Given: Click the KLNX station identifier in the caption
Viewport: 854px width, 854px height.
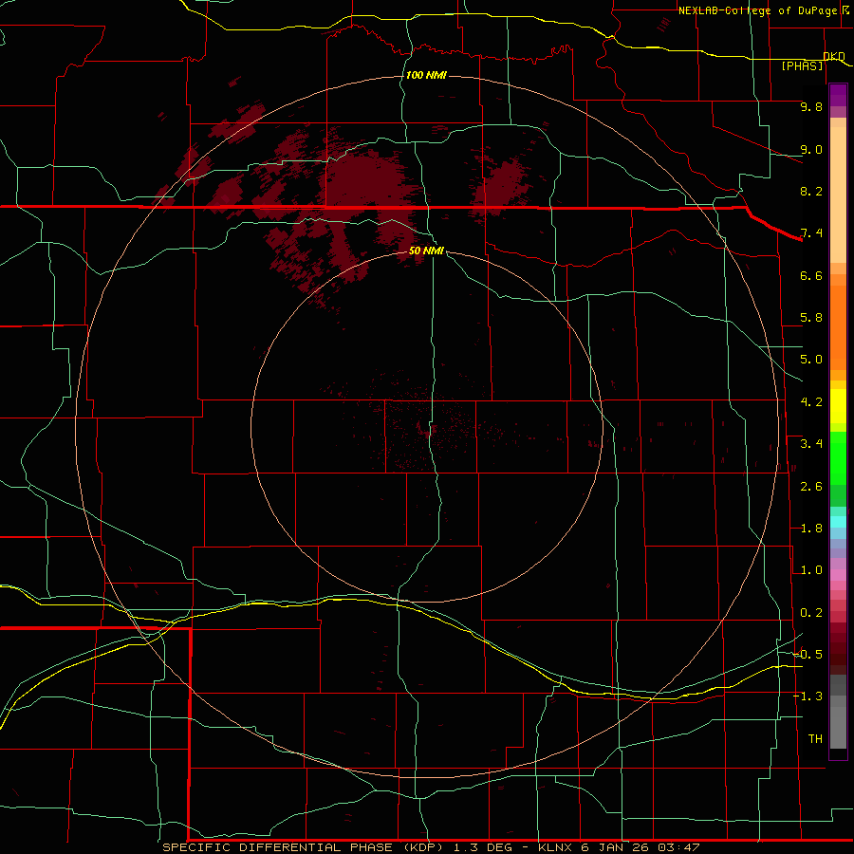Looking at the screenshot, I should pos(555,847).
